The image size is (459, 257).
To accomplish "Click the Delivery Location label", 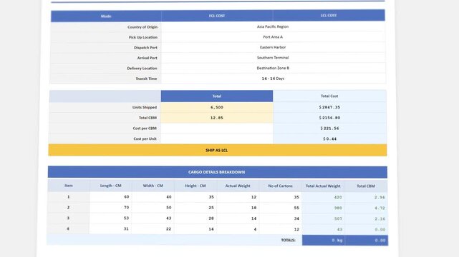I will coord(142,69).
